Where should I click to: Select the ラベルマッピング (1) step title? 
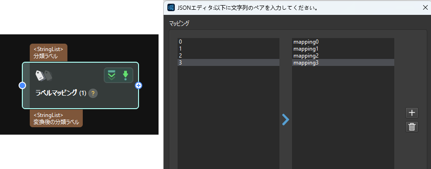click(61, 93)
